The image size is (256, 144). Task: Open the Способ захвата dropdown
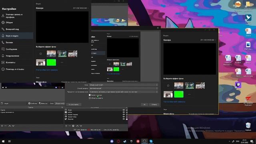pos(124,88)
